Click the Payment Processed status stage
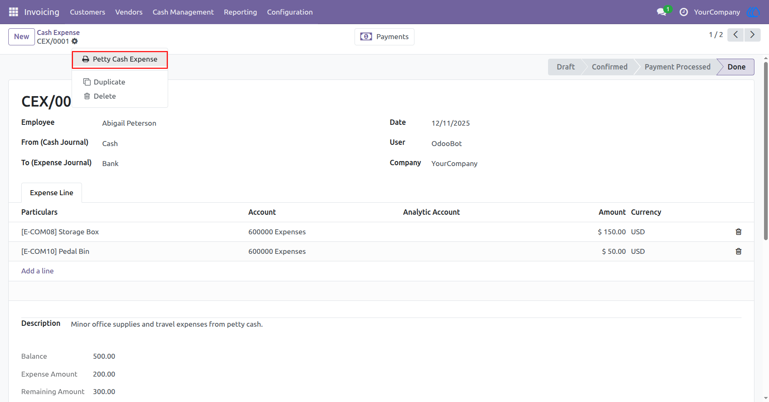The width and height of the screenshot is (769, 402). pyautogui.click(x=677, y=67)
